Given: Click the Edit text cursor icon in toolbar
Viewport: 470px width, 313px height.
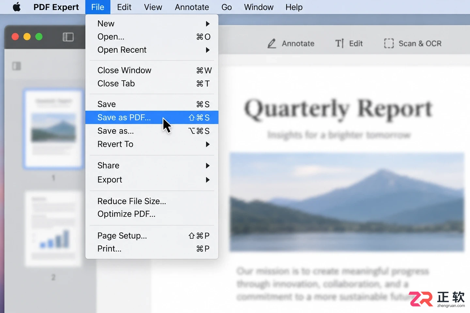Looking at the screenshot, I should tap(339, 43).
